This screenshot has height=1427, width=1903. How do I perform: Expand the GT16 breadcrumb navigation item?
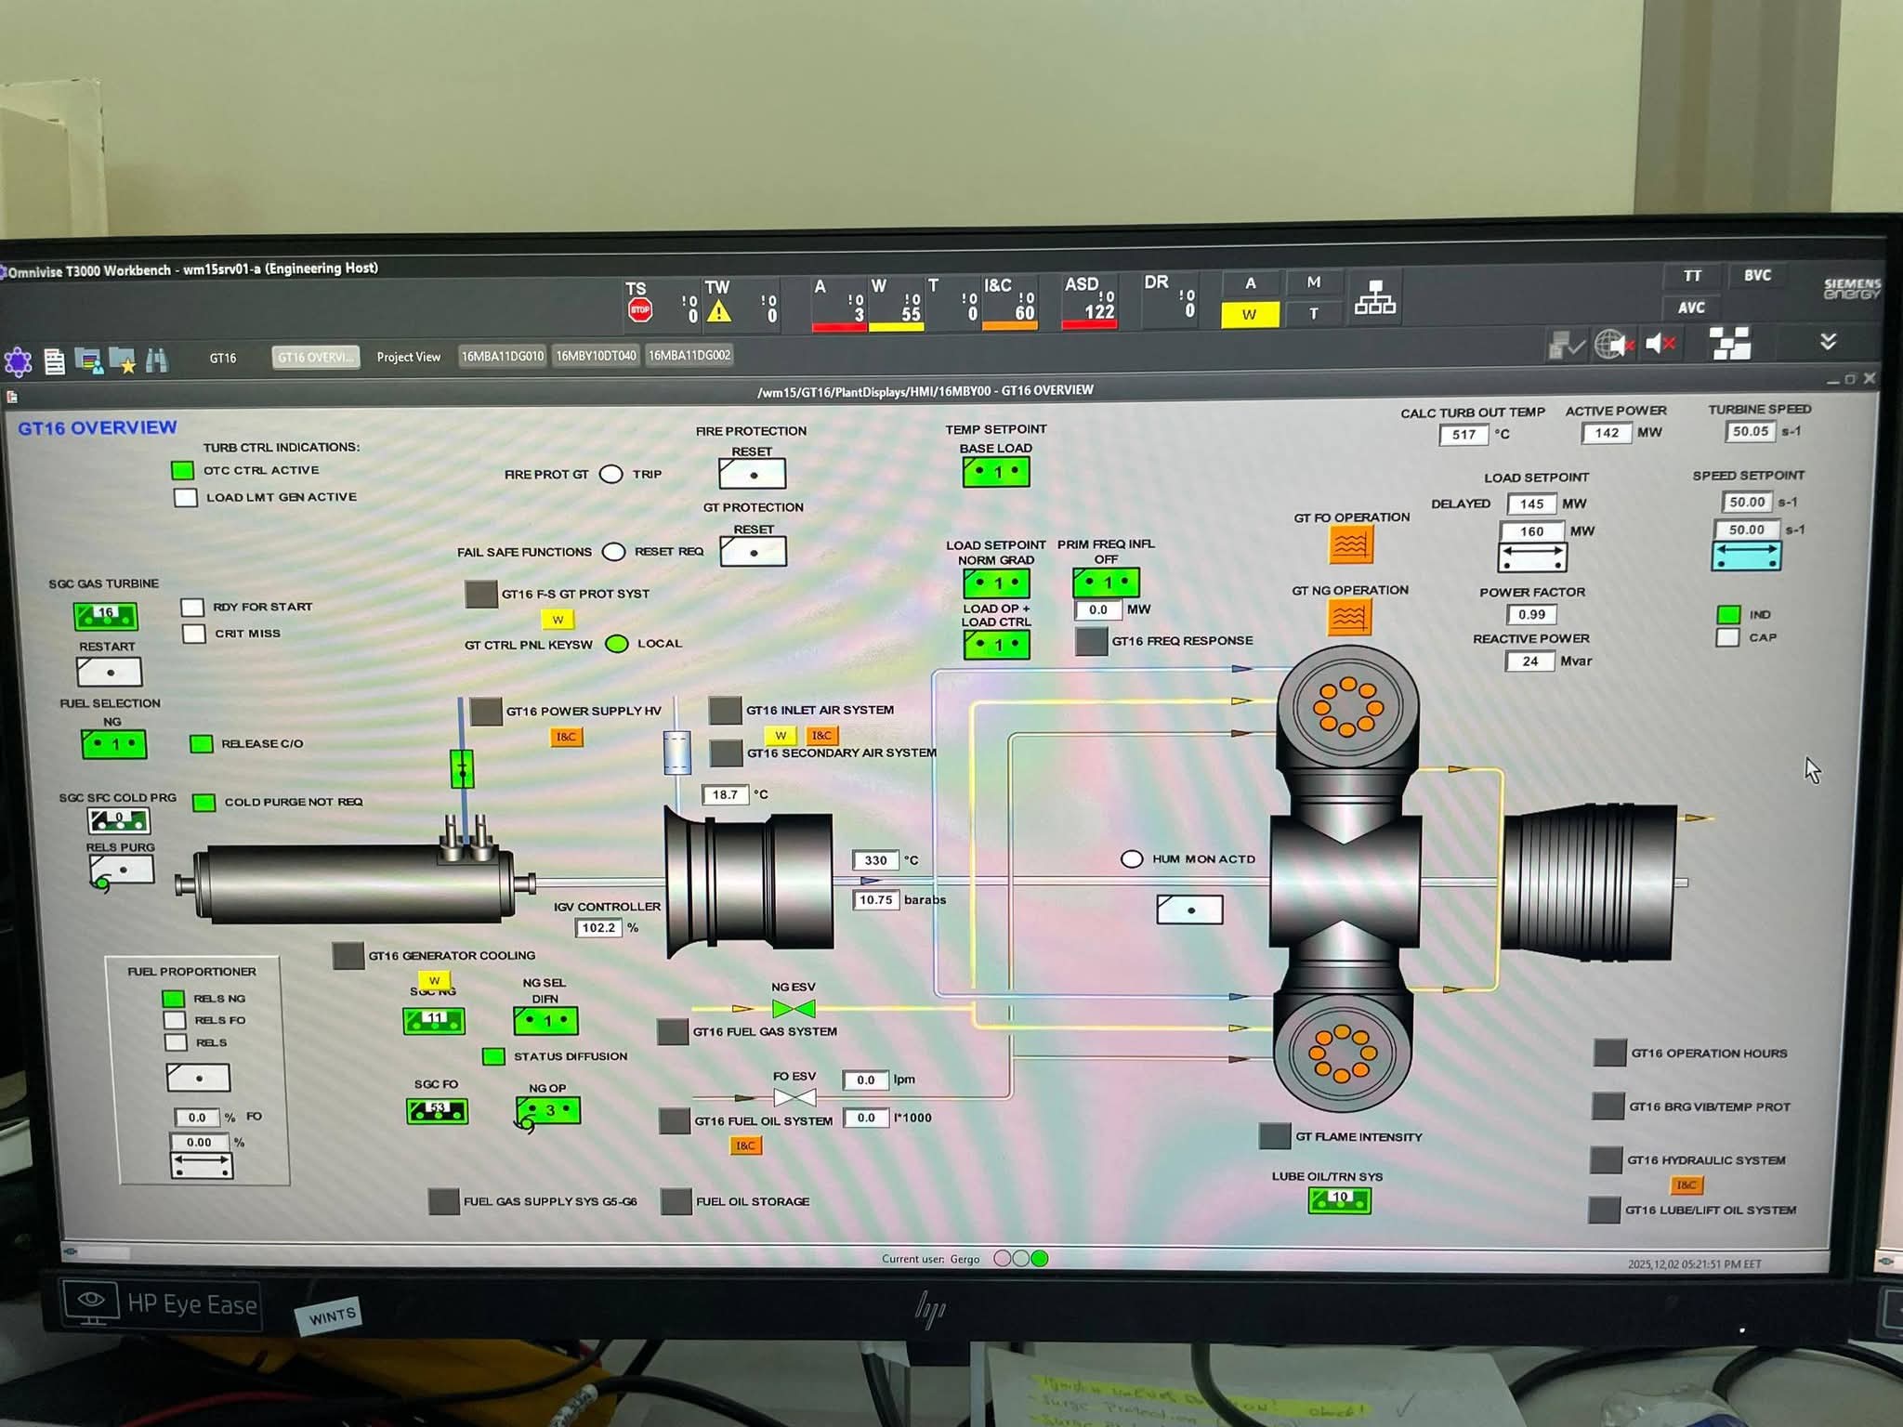[x=223, y=358]
